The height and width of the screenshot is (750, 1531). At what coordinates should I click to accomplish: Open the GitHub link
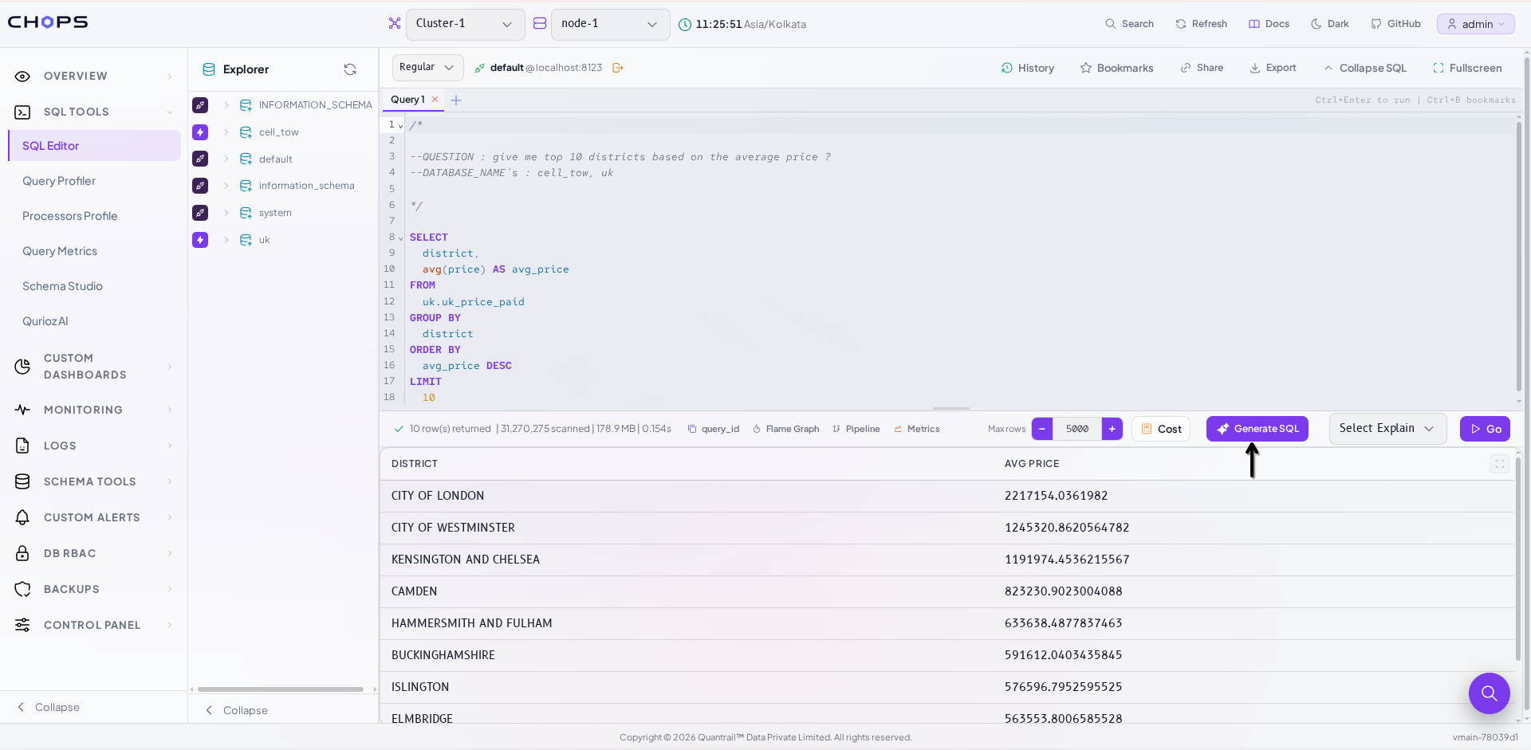pyautogui.click(x=1395, y=24)
